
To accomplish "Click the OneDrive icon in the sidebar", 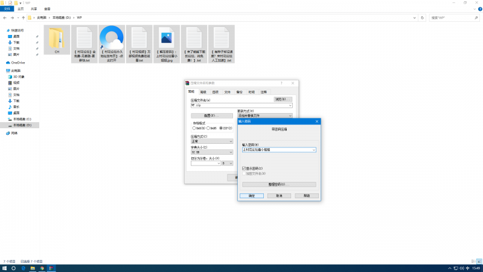I will coord(8,62).
